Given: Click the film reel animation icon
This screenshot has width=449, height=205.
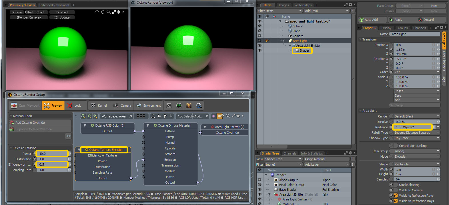Looking at the screenshot, I should click(199, 105).
